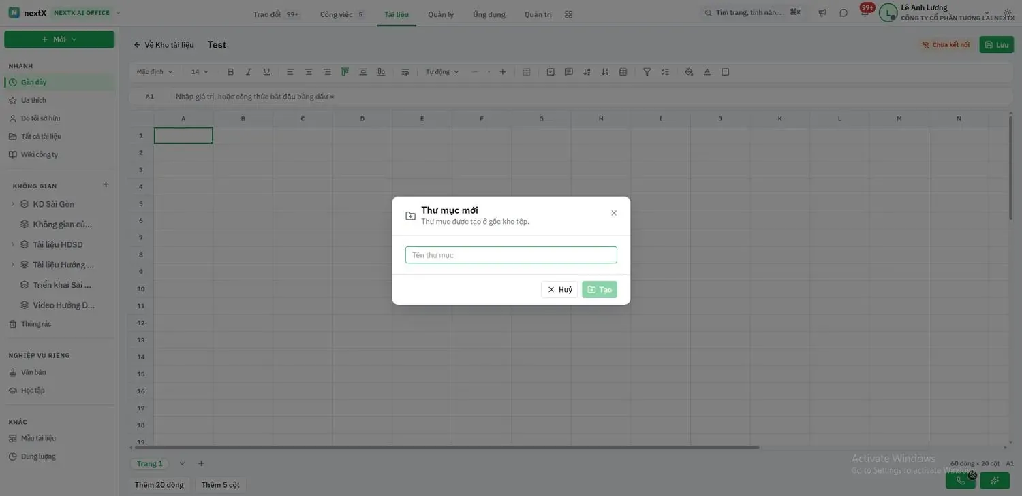
Task: Open the chat bubble icon
Action: 843,13
